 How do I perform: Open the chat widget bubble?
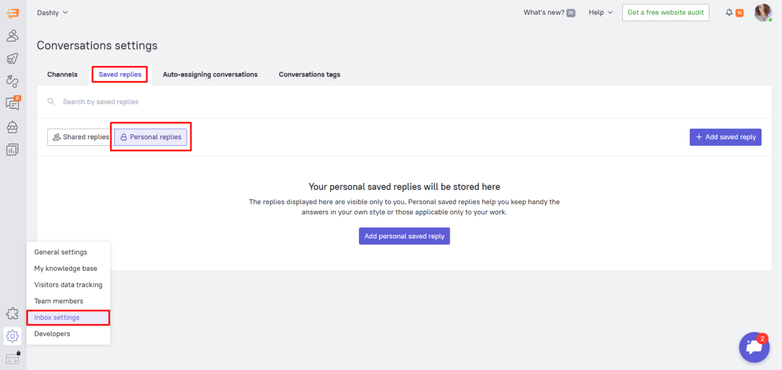click(754, 347)
